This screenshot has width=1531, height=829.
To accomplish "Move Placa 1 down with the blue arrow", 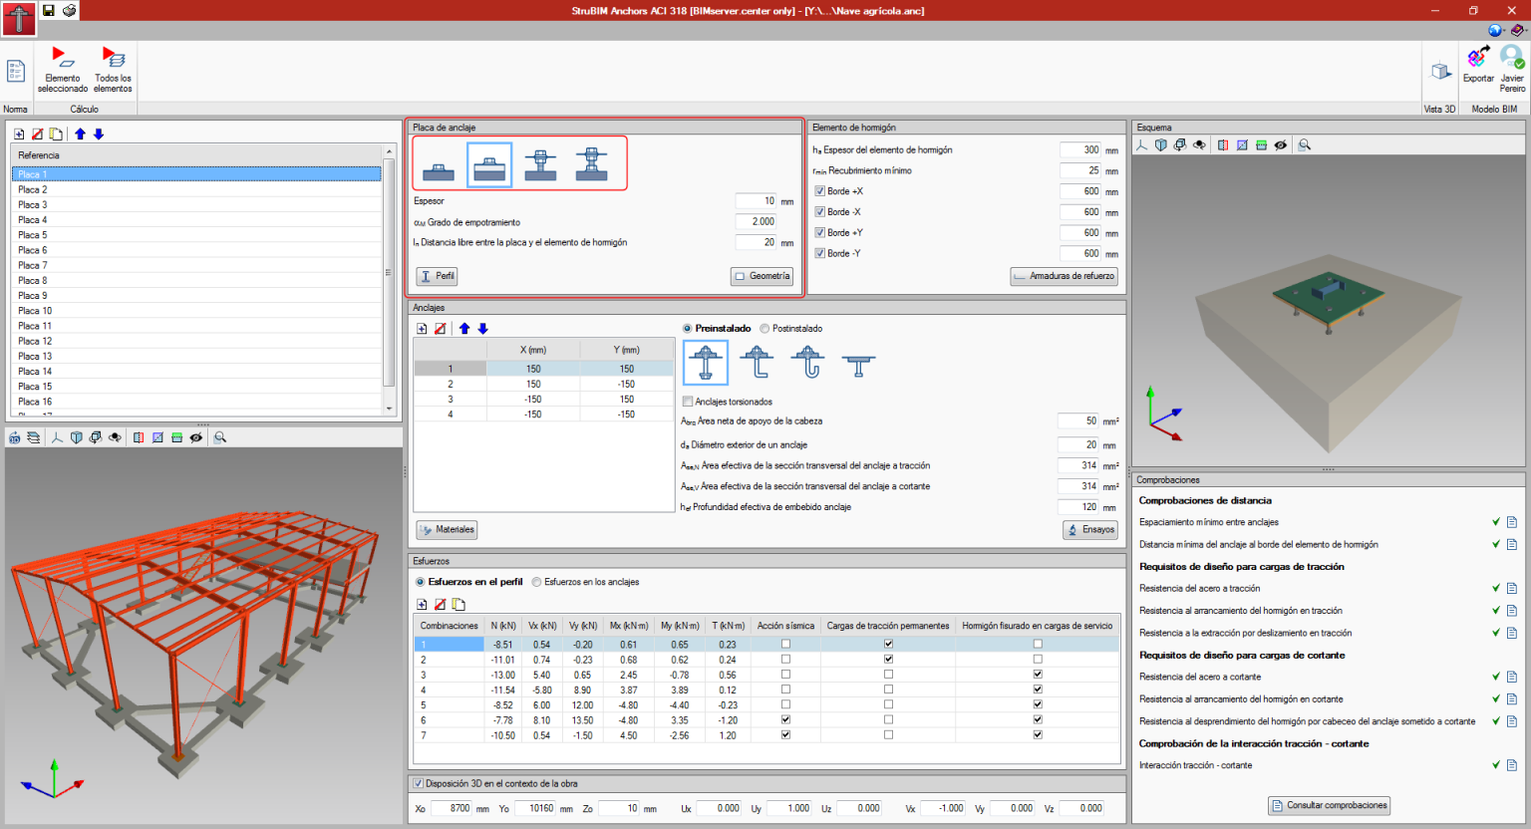I will tap(97, 133).
